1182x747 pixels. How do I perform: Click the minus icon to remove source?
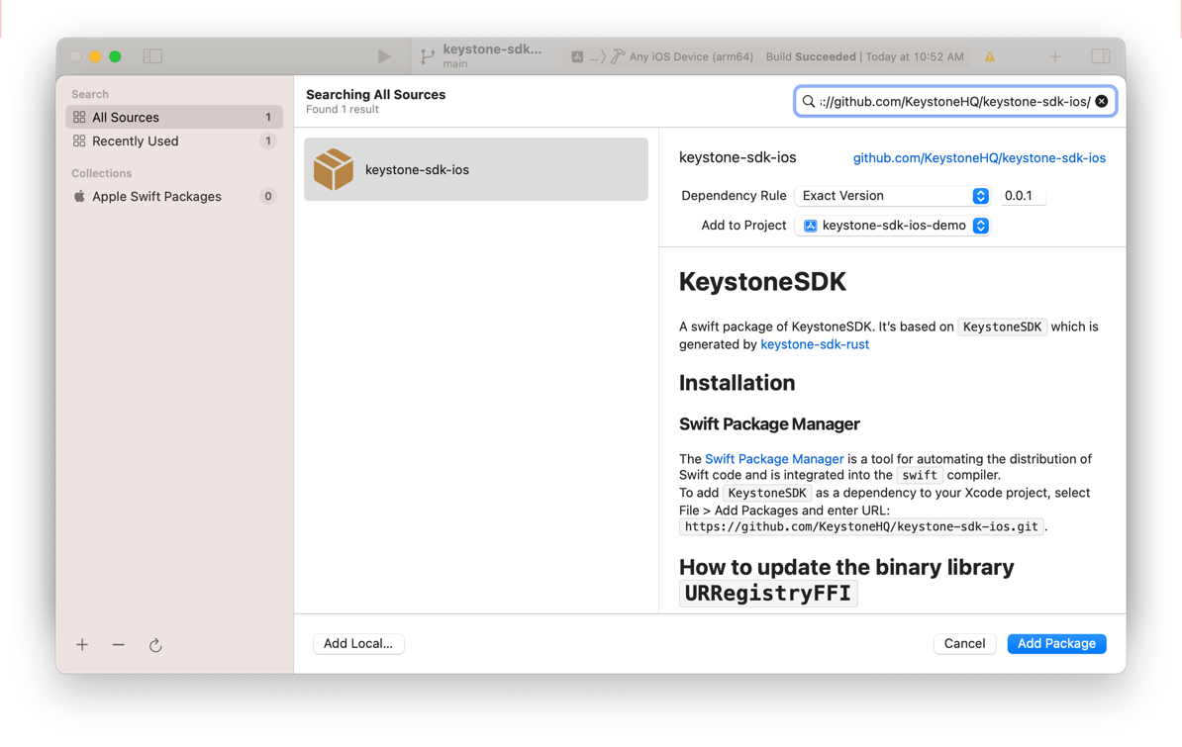coord(119,645)
